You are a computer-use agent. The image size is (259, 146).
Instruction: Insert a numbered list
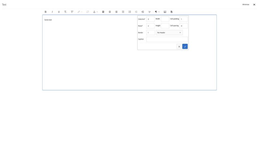[x=130, y=12]
